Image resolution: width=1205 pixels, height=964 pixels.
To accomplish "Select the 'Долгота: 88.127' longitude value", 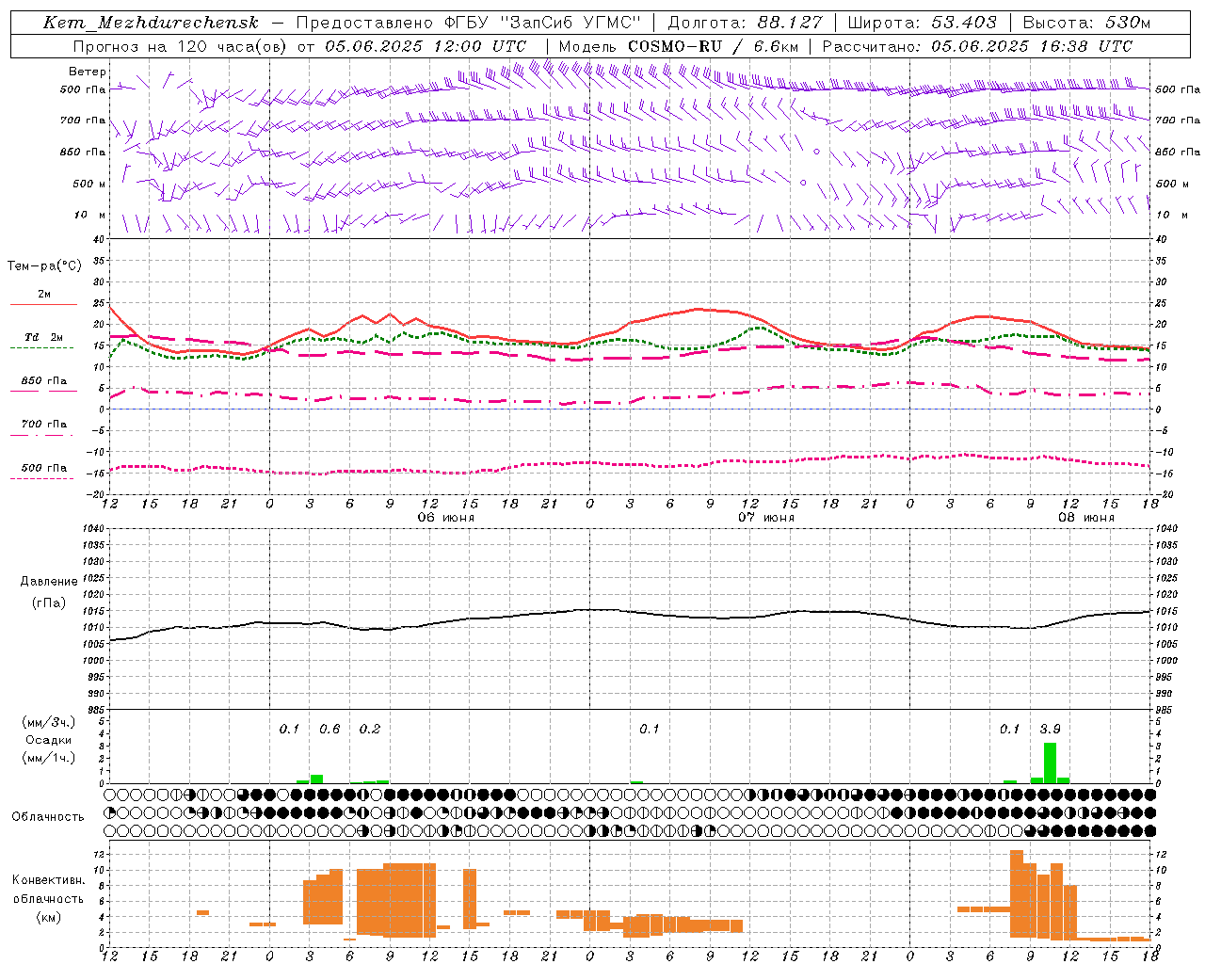I will click(x=745, y=23).
